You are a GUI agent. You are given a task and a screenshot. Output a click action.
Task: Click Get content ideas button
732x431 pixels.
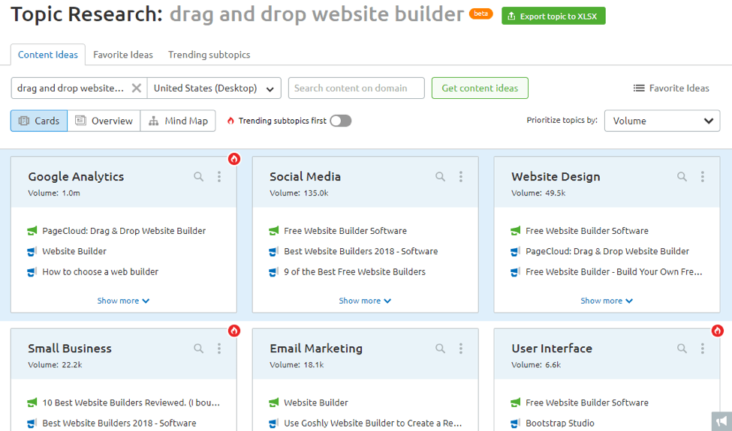pyautogui.click(x=480, y=88)
